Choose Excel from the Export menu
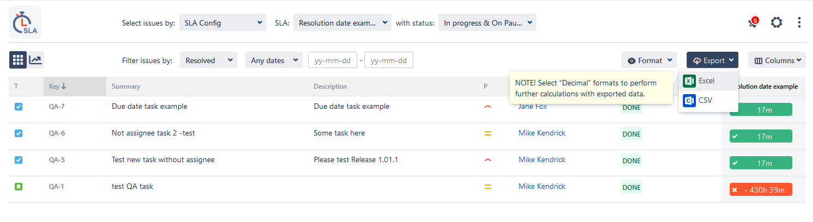813x222 pixels. (706, 81)
